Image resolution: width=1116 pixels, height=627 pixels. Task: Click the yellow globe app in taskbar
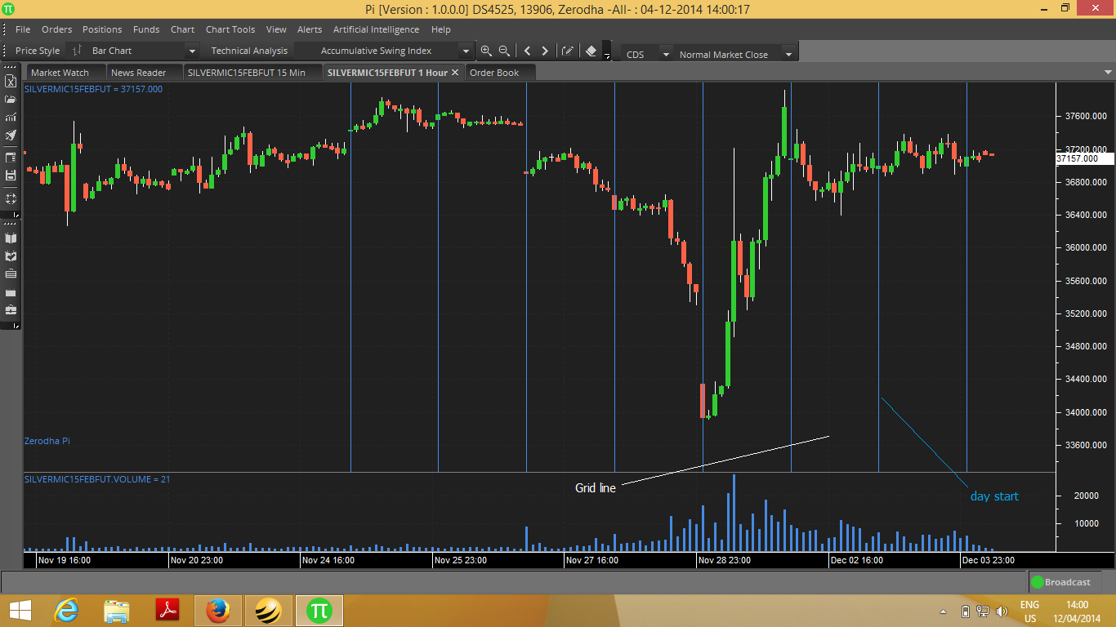(x=269, y=610)
